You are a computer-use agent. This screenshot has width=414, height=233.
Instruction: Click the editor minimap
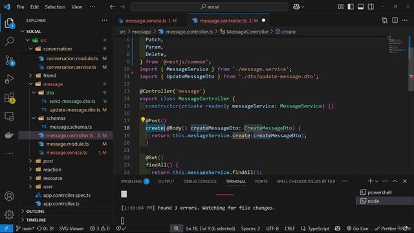(397, 45)
